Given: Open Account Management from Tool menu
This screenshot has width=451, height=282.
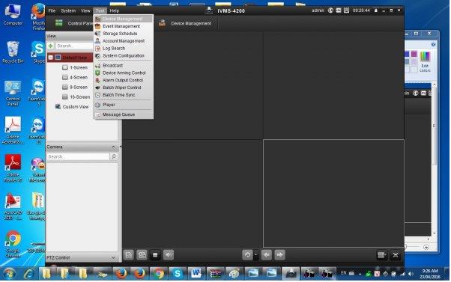Looking at the screenshot, I should 123,41.
